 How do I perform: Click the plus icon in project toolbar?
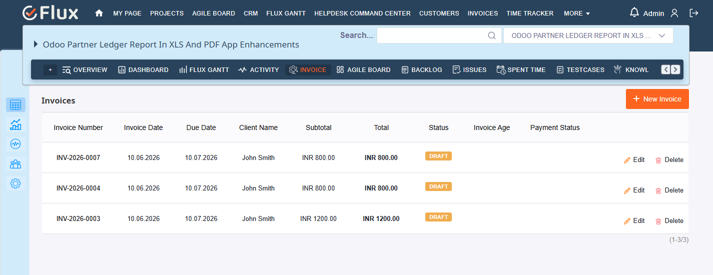click(x=50, y=70)
